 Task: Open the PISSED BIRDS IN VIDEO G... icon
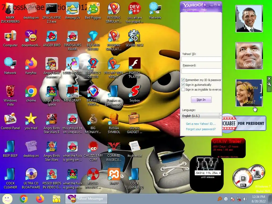(x=52, y=178)
